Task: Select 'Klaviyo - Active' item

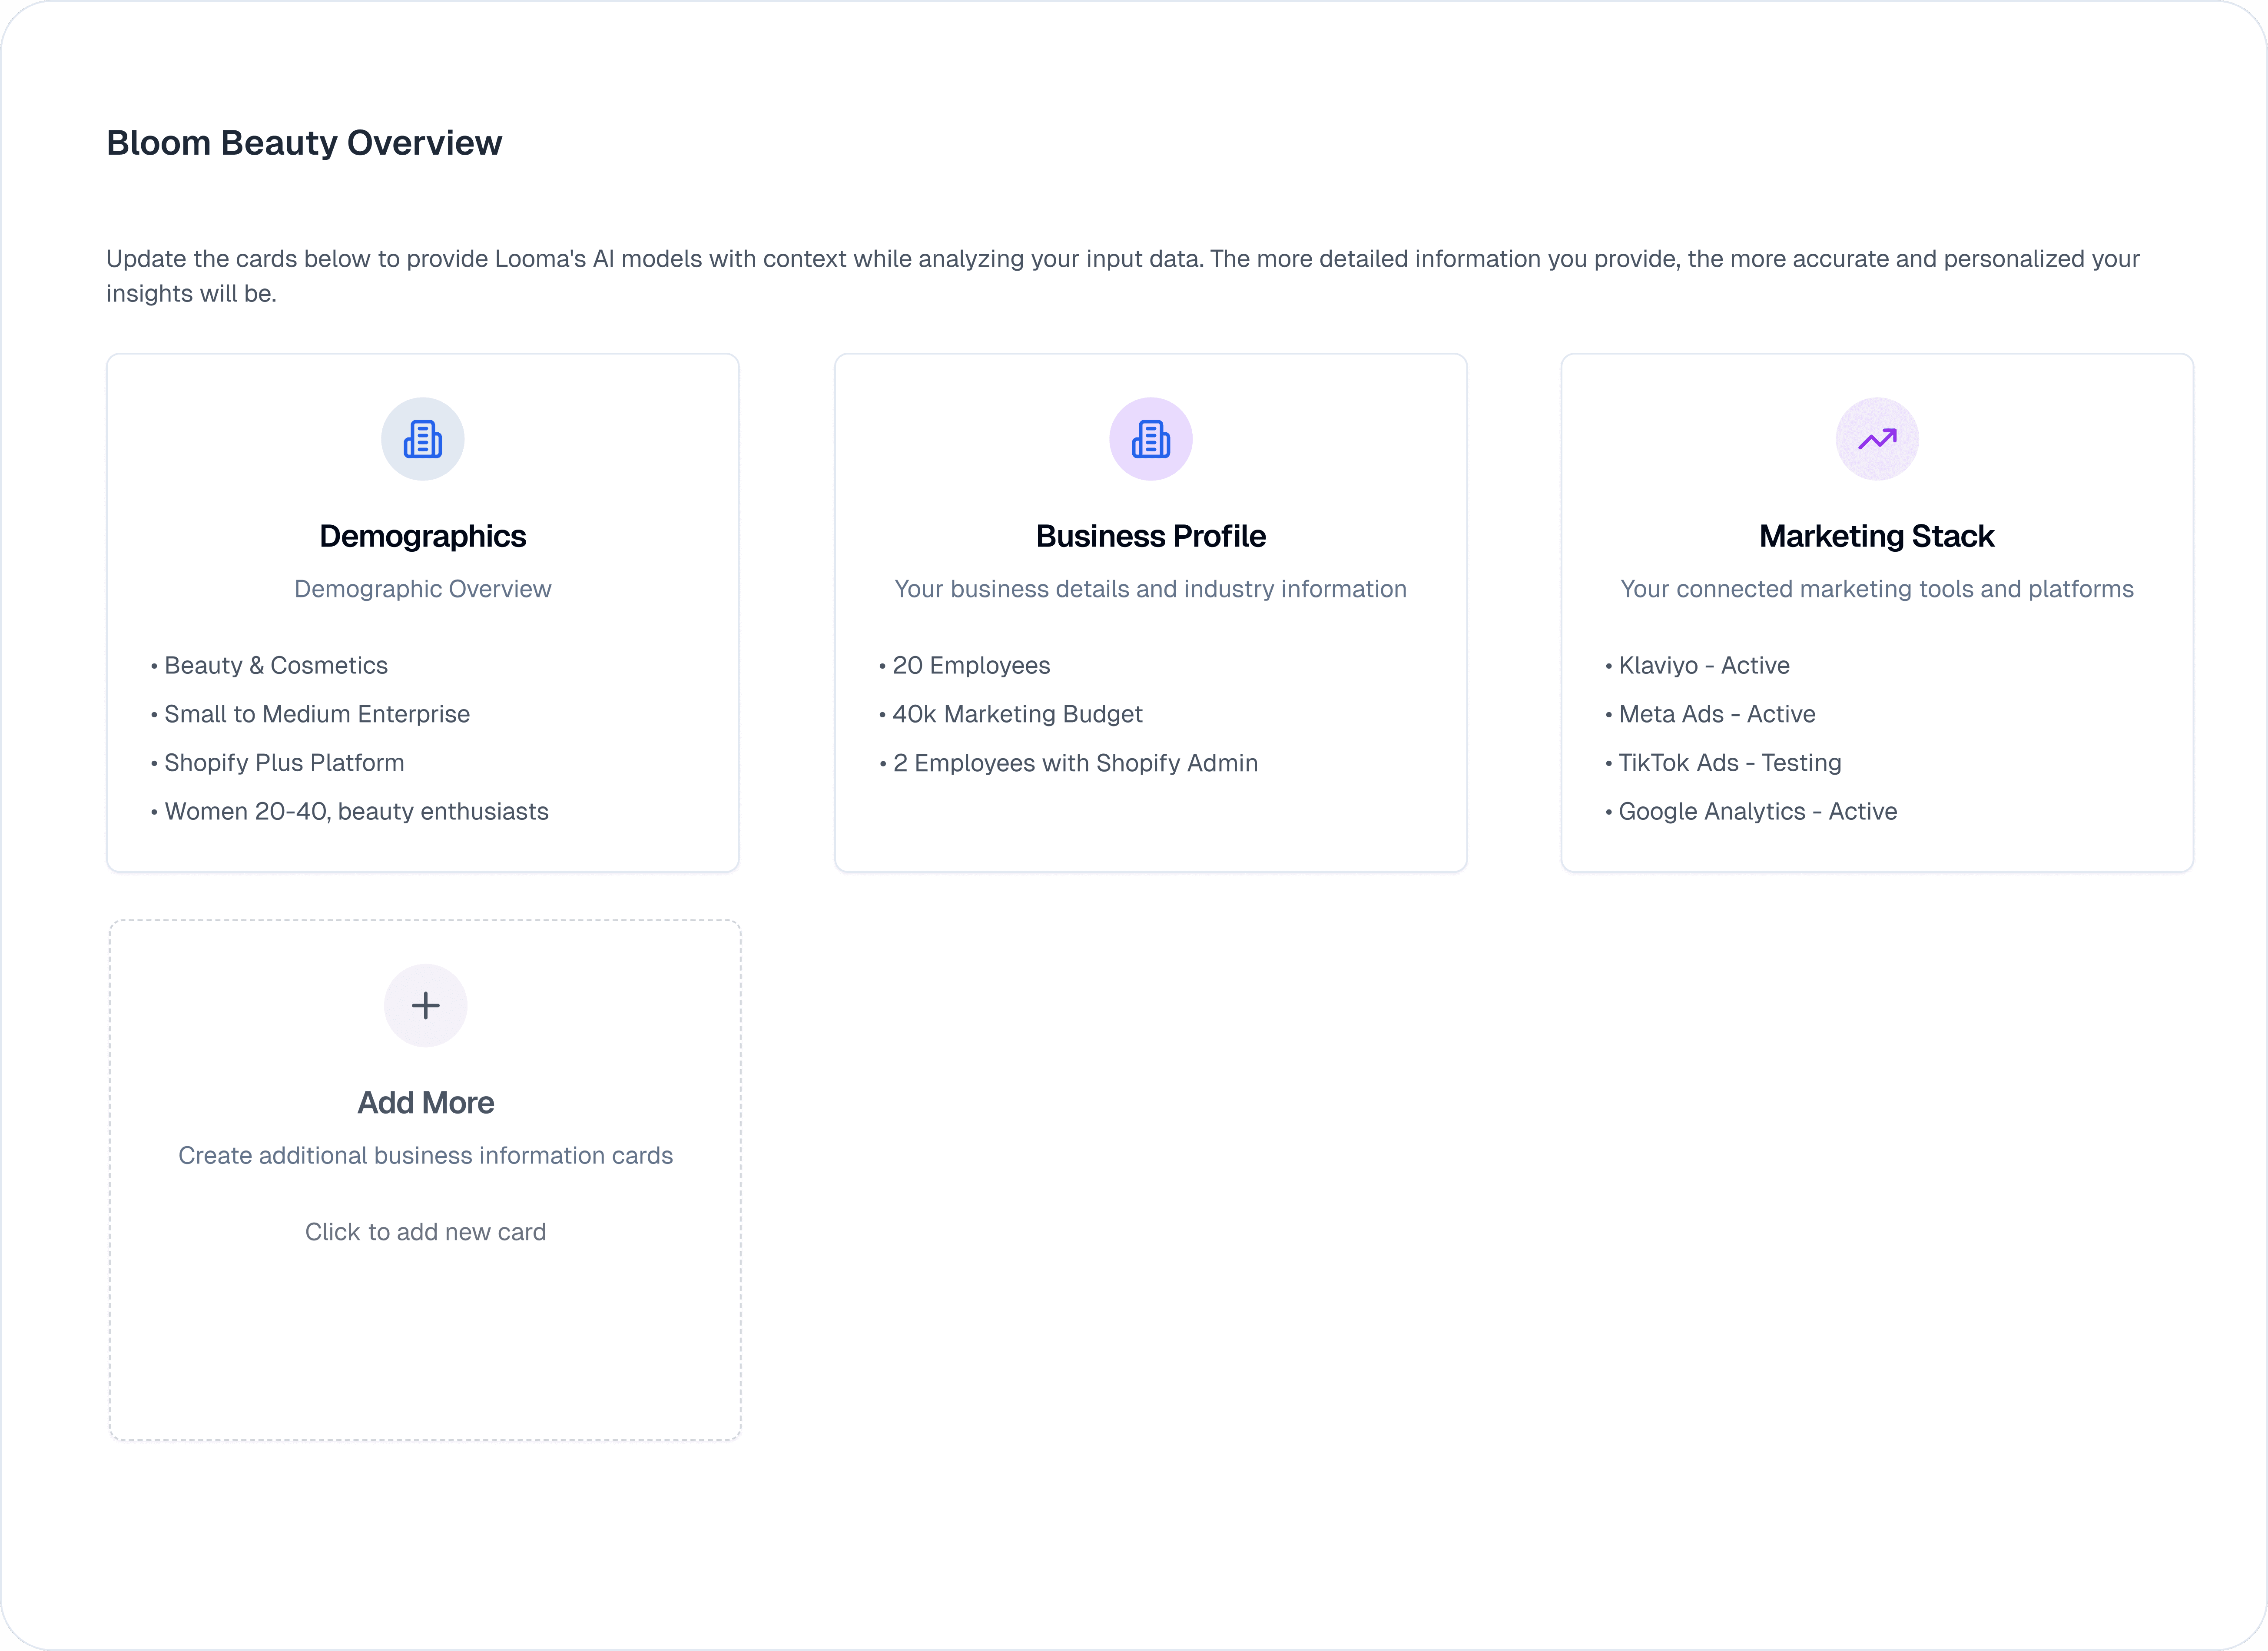Action: coord(1698,666)
